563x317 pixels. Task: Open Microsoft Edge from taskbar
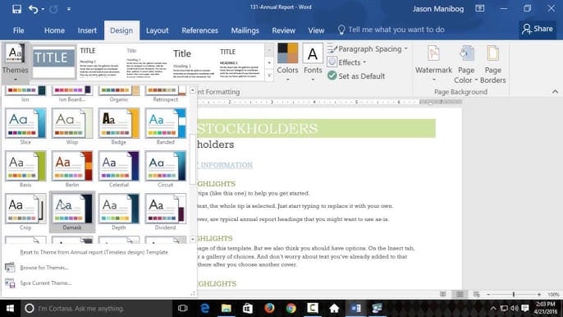click(204, 308)
